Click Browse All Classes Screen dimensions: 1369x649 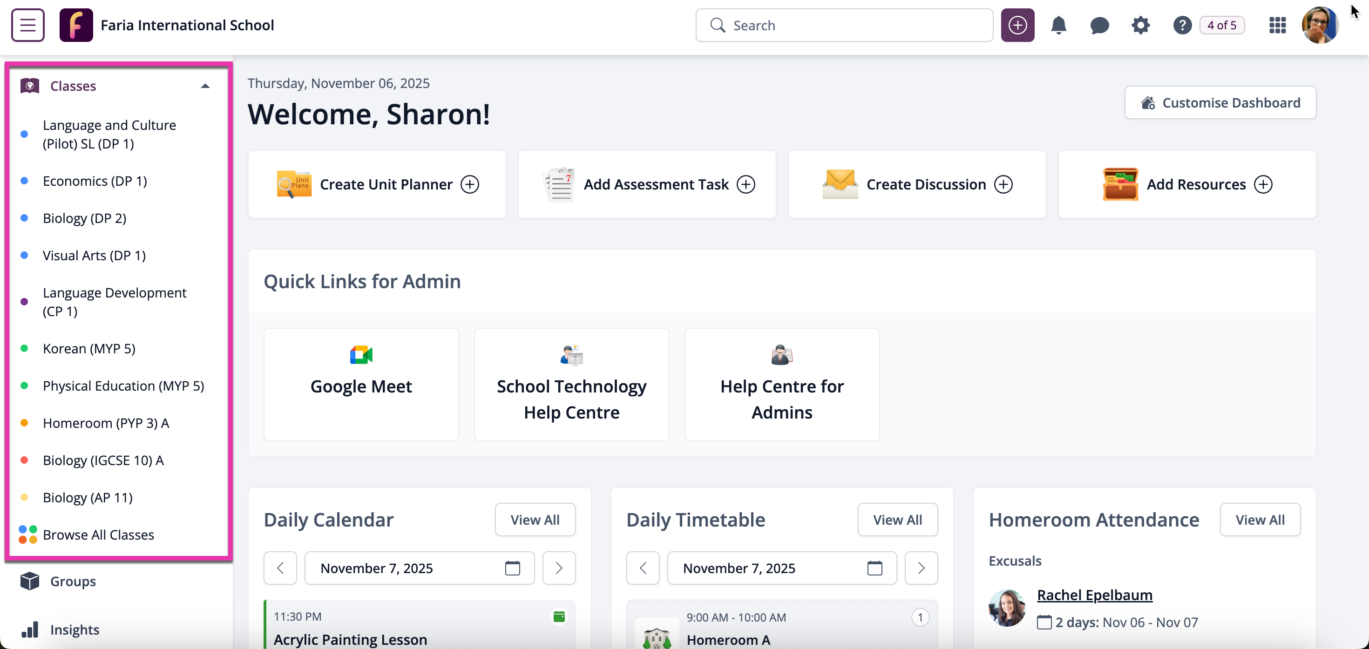(98, 534)
